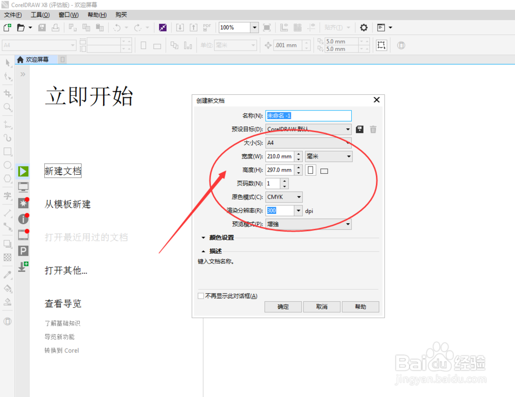This screenshot has width=515, height=397.
Task: Click the Redo arrow icon
Action: point(138,28)
